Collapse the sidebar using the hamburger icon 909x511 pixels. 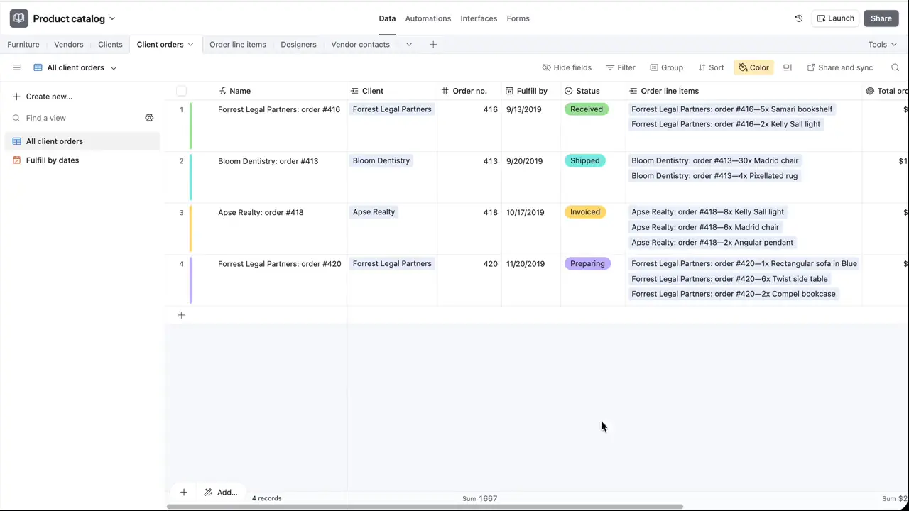point(16,67)
